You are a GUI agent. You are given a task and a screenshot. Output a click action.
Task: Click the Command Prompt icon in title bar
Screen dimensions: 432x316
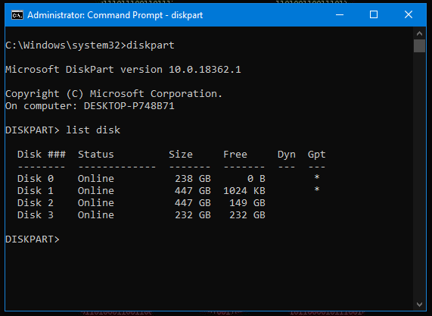[17, 15]
